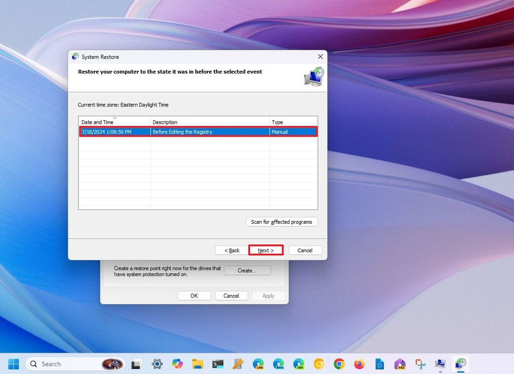Image resolution: width=514 pixels, height=374 pixels.
Task: Open Copilot from the taskbar
Action: (178, 363)
